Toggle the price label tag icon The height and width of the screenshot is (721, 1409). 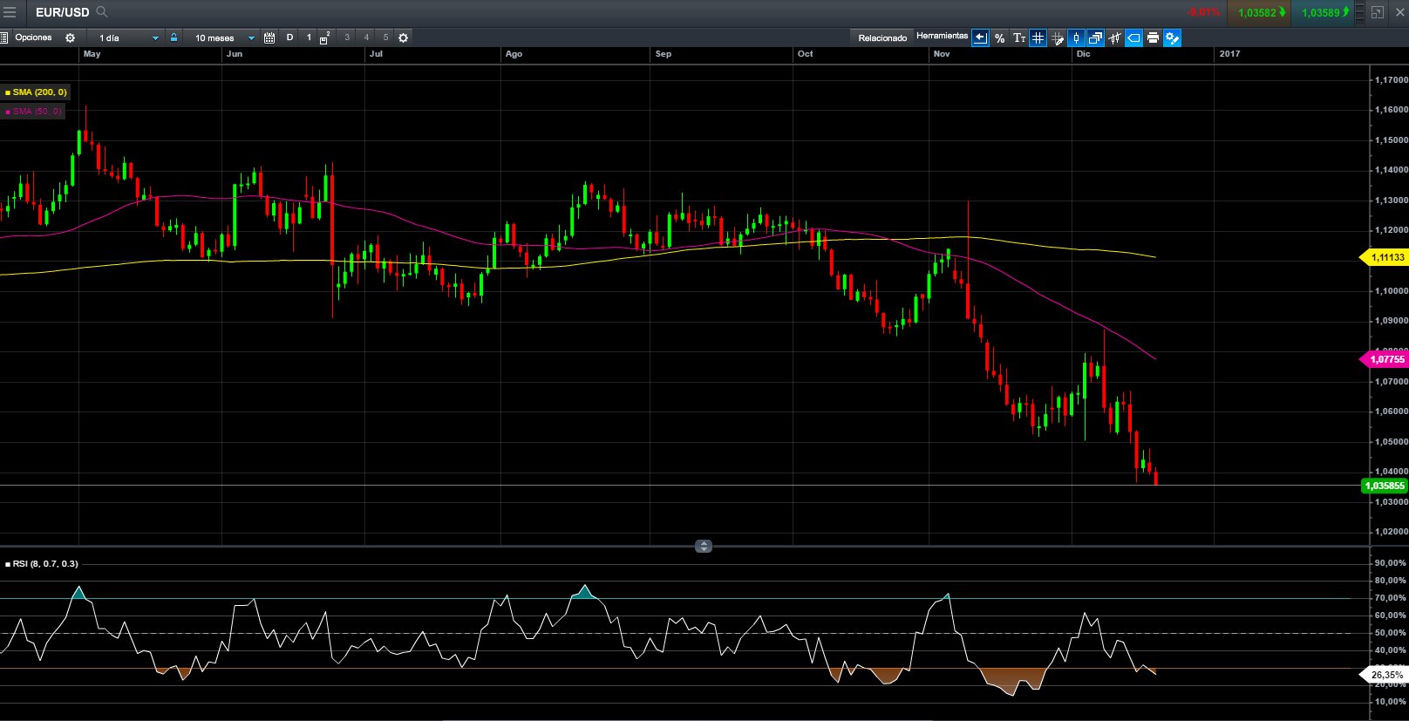pos(1133,37)
